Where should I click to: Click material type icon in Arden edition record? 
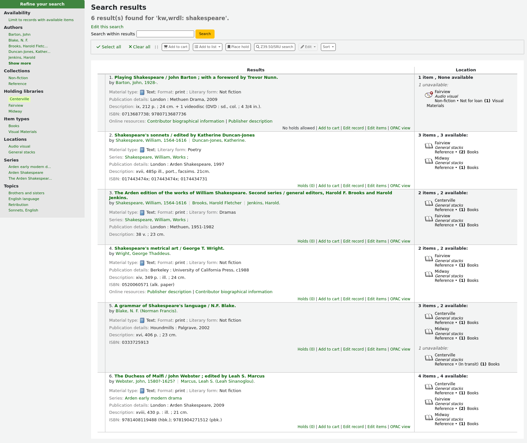coord(142,213)
